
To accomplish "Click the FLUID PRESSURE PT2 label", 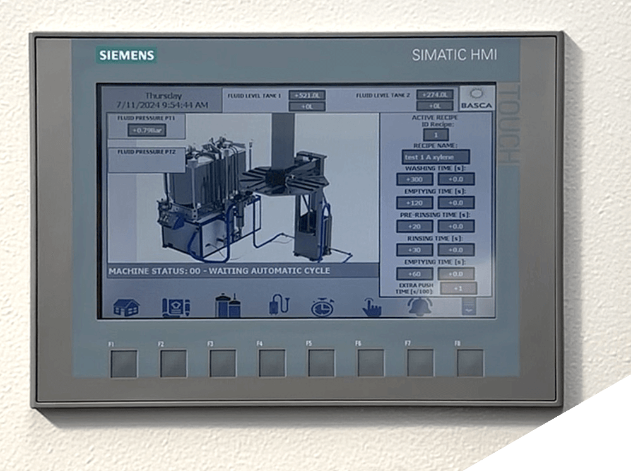I will coord(146,152).
